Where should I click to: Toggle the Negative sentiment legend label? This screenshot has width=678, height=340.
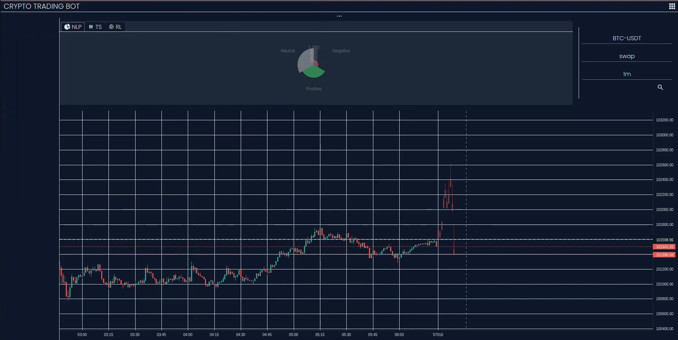(x=341, y=51)
